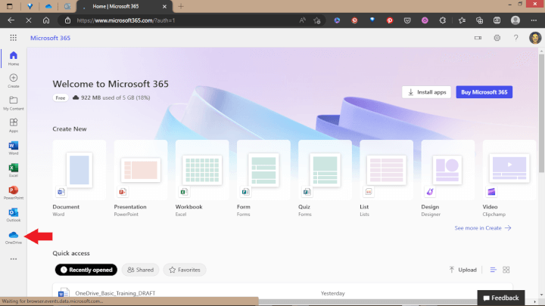Click the Free plan badge
545x306 pixels.
pos(60,97)
